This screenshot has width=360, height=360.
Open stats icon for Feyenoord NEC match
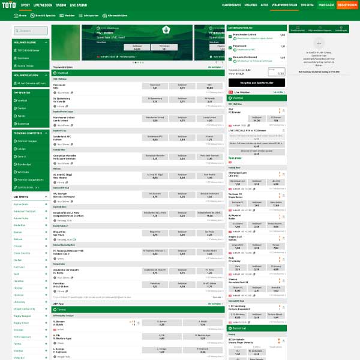72,93
